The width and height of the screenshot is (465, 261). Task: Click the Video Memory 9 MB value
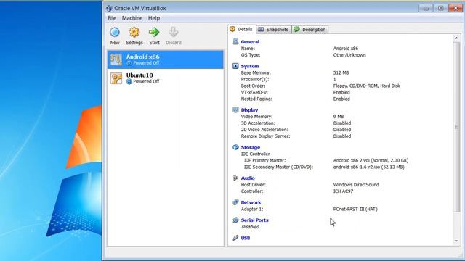click(x=339, y=117)
